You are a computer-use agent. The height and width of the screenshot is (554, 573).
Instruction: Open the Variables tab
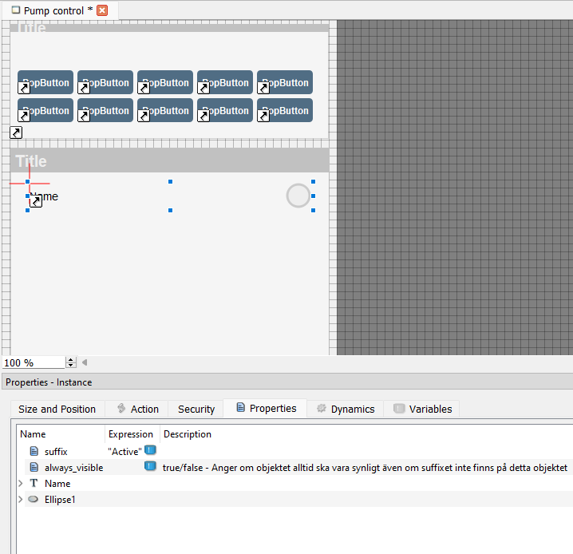[422, 409]
